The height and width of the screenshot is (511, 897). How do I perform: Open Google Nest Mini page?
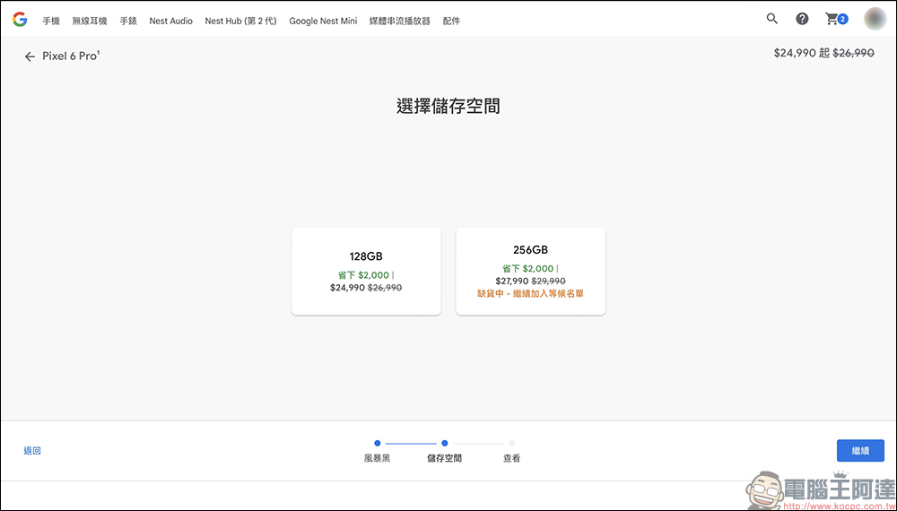323,21
